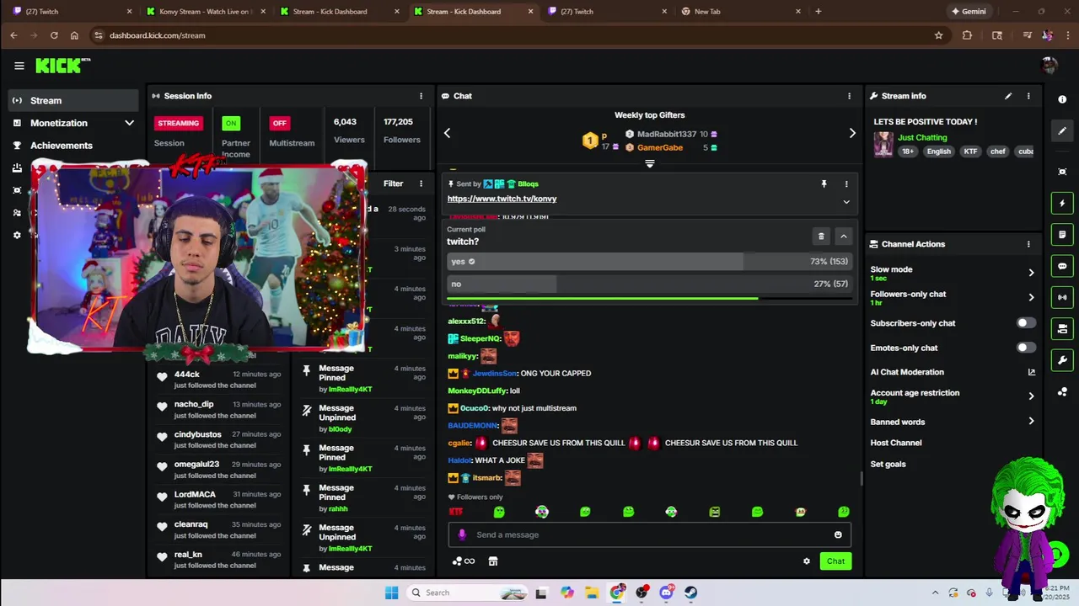Collapse the current poll with the up chevron
Screen dimensions: 1079x606
[843, 237]
